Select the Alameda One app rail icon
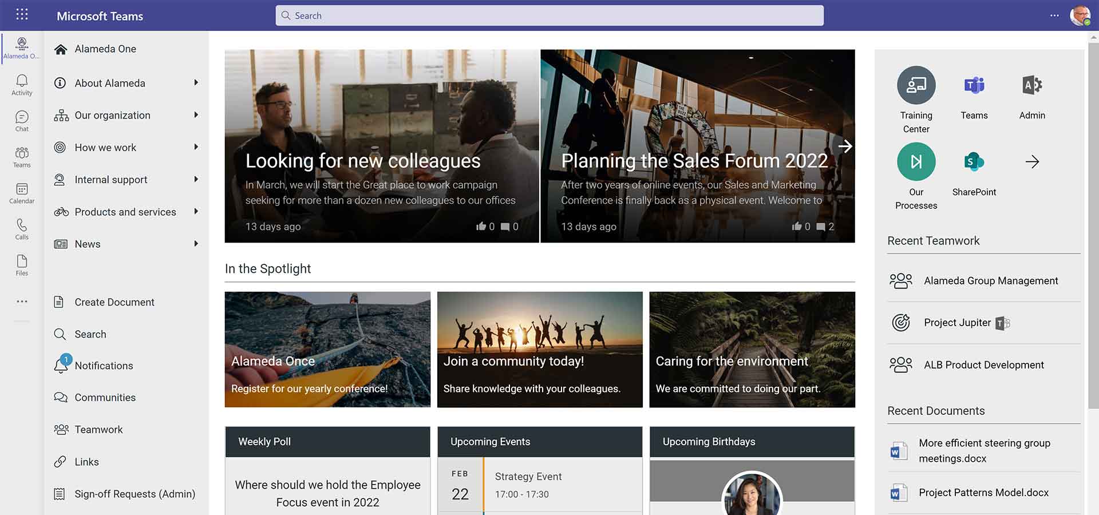This screenshot has width=1099, height=515. pos(22,48)
